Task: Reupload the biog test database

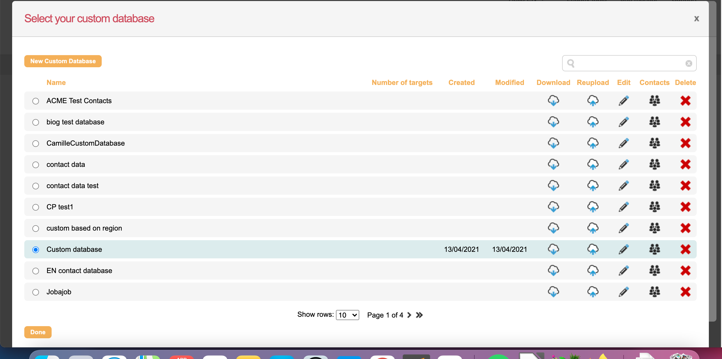Action: tap(593, 122)
